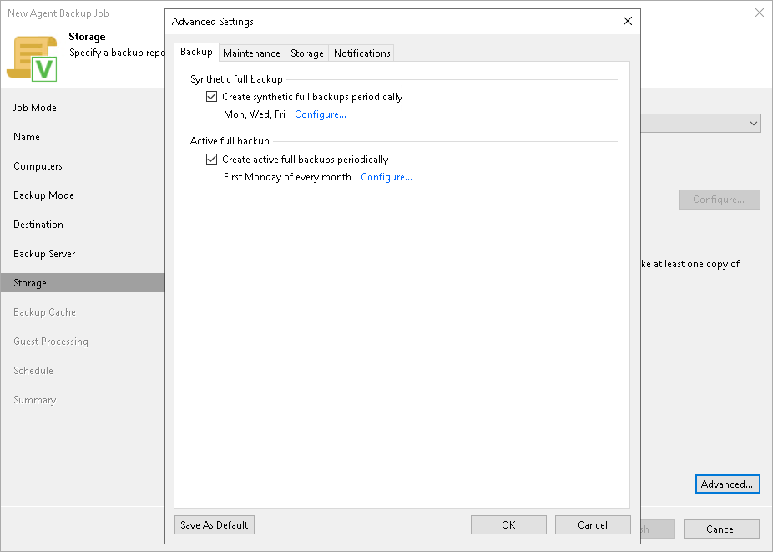Screen dimensions: 773x552
Task: Cancel the Advanced Settings dialog
Action: point(593,524)
